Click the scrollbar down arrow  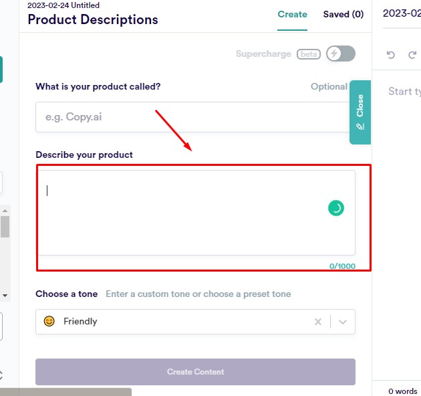click(x=5, y=296)
